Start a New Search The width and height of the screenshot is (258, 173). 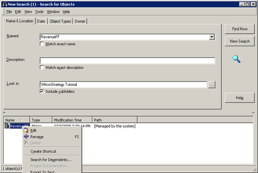(x=239, y=41)
